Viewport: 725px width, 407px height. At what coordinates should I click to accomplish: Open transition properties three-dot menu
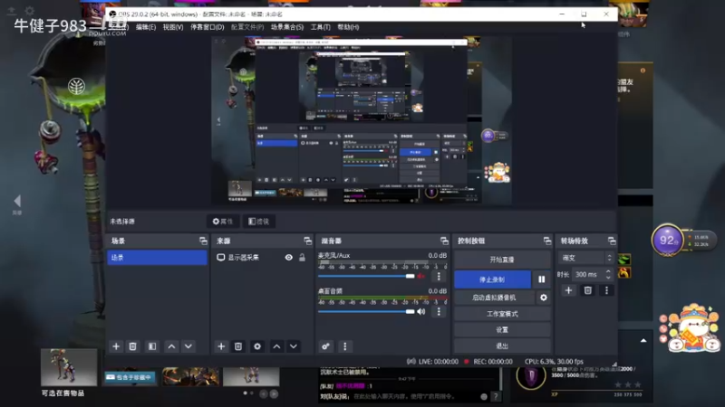(x=606, y=290)
